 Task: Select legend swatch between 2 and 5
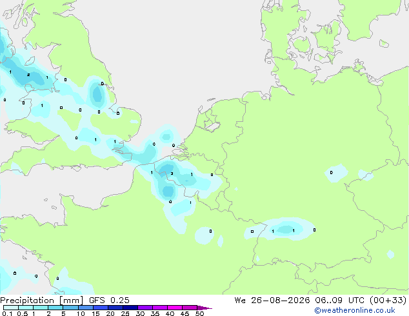click(55, 308)
